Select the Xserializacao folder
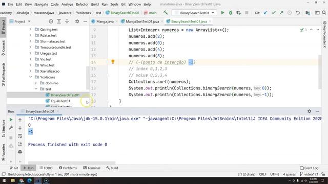Screen dimensions: 328x184 point(50,71)
